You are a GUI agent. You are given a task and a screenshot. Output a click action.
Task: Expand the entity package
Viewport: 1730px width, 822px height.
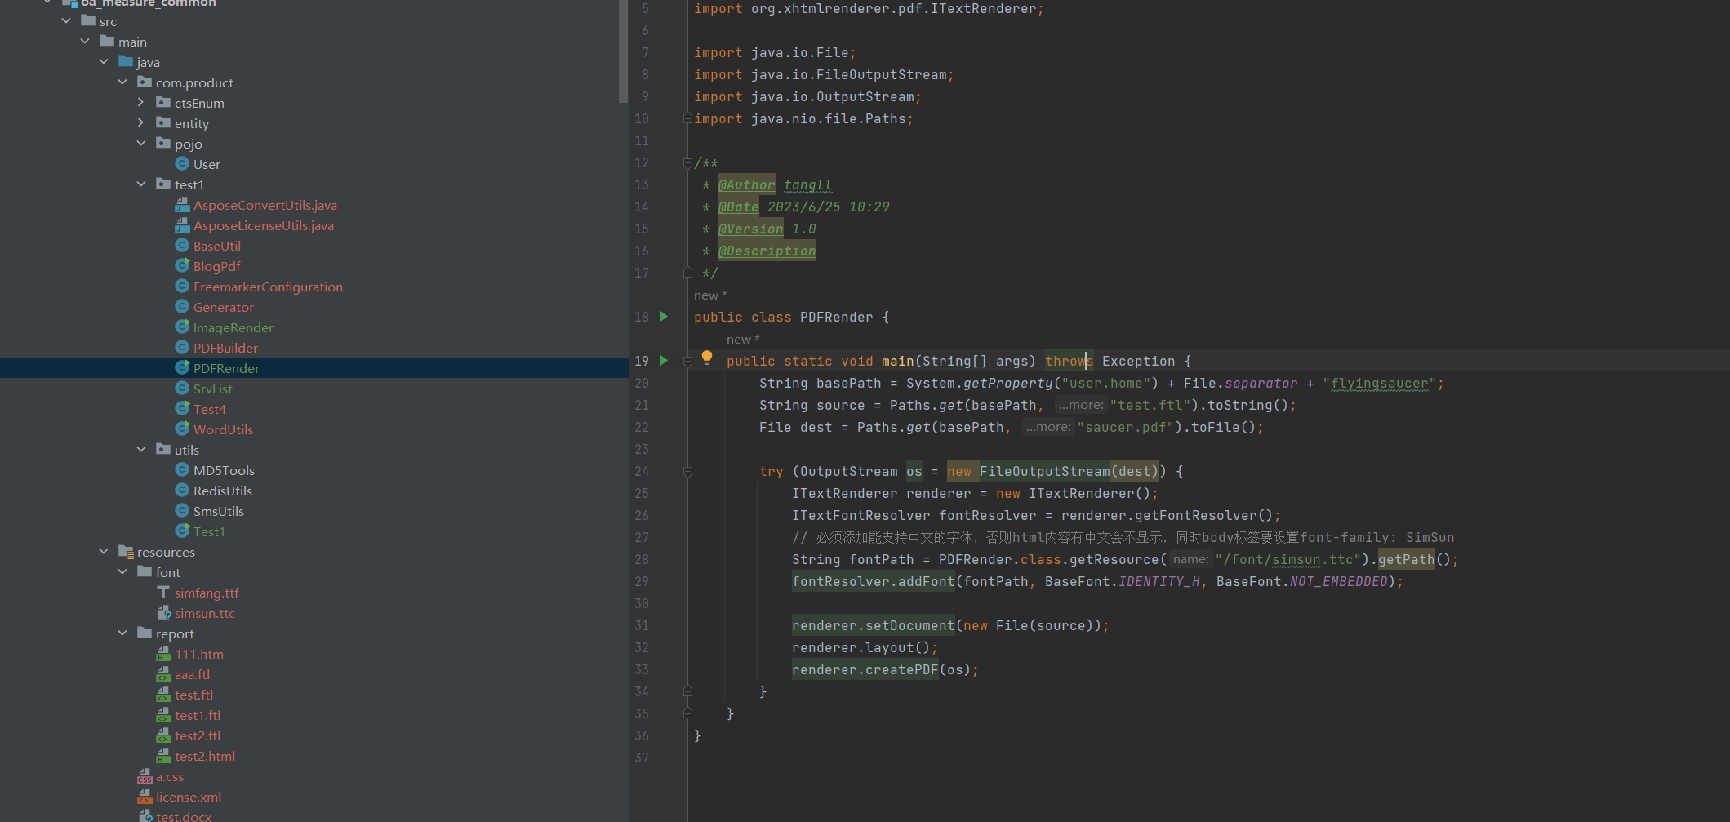pos(141,123)
